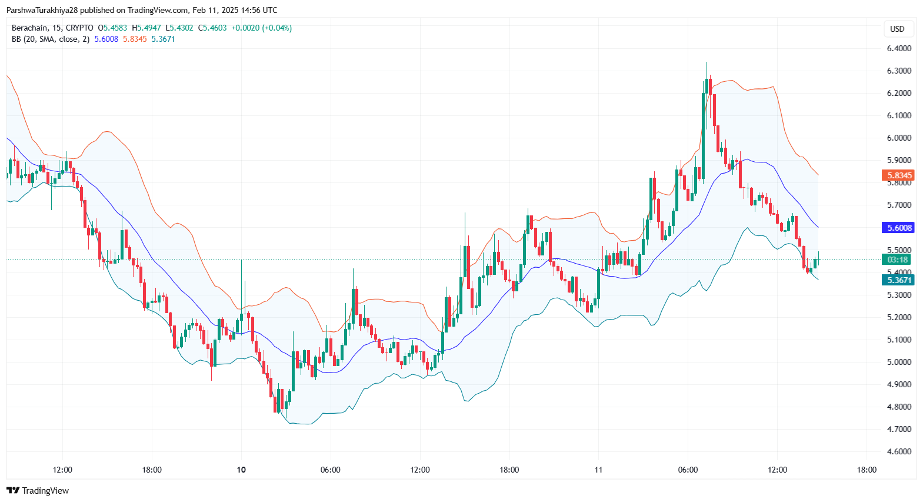Click the close value C5.4603 in the legend
This screenshot has height=502, width=923.
click(212, 28)
